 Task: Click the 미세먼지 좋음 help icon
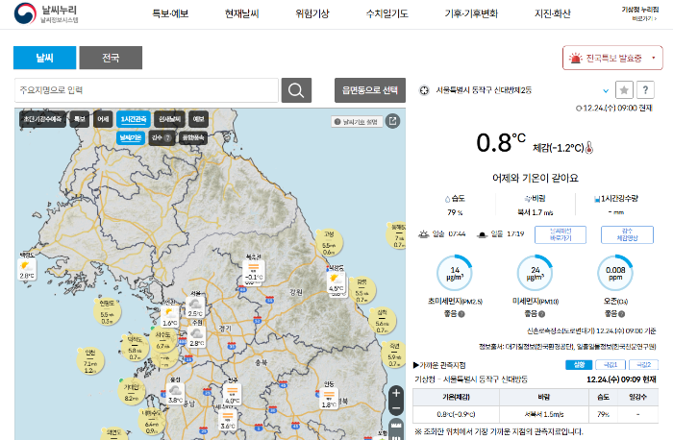pos(541,314)
